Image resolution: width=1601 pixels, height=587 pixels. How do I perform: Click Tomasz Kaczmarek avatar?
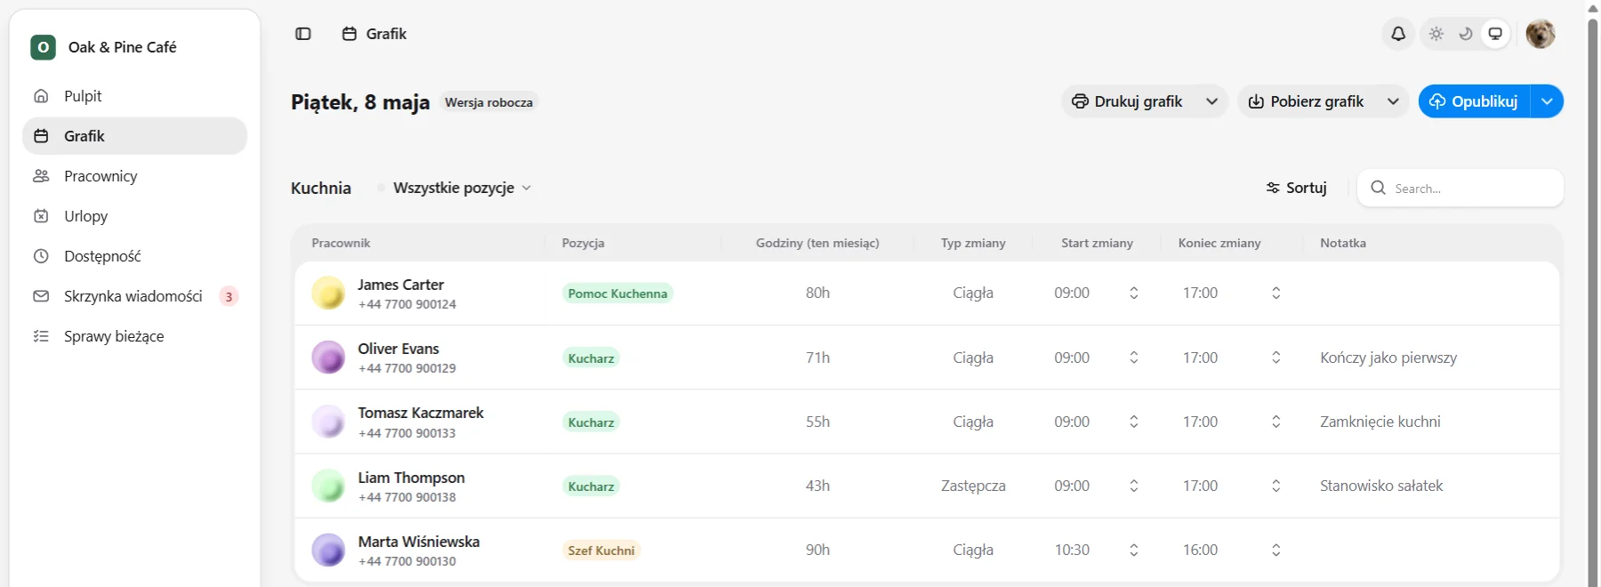point(328,422)
